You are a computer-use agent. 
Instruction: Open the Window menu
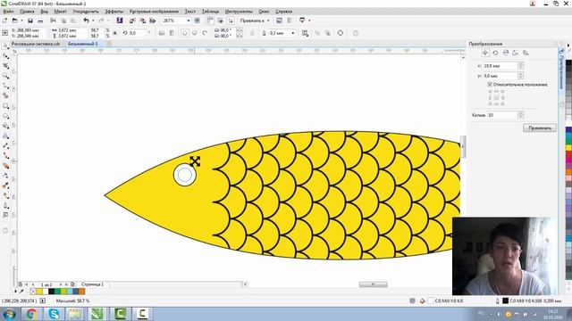264,12
